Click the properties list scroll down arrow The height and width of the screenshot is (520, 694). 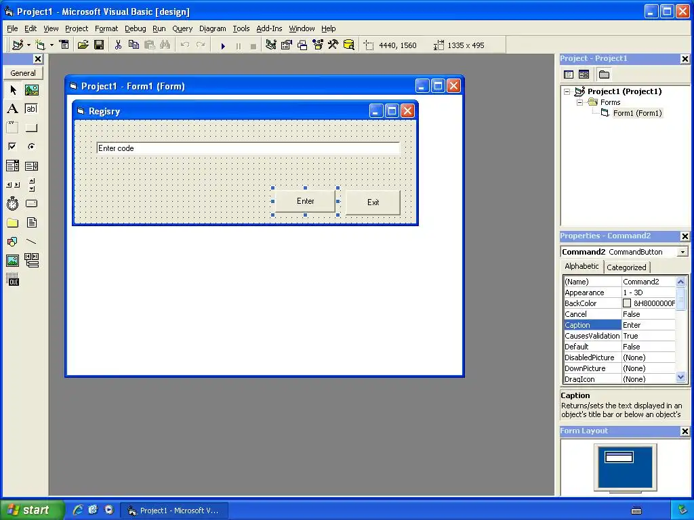tap(680, 377)
